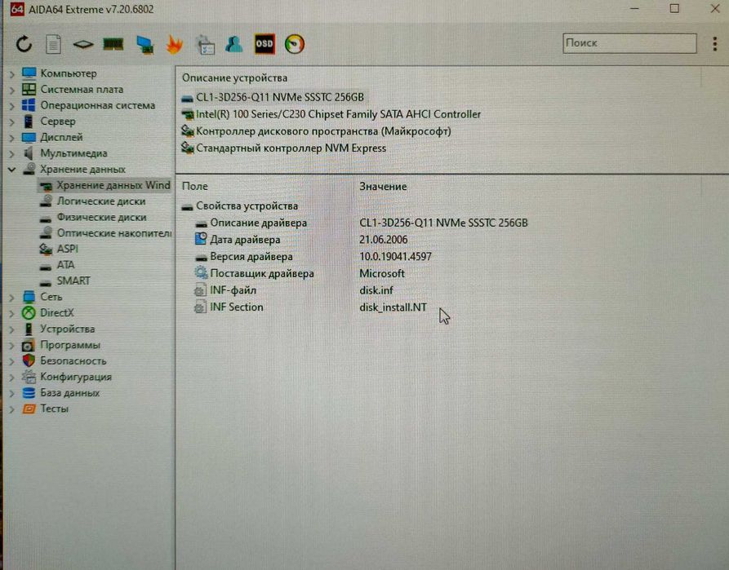Click the INF Section field label

pos(237,307)
